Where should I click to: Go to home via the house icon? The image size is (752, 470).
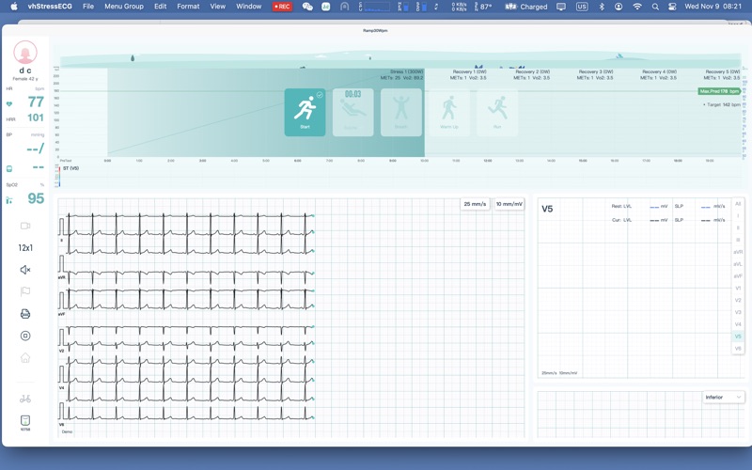pos(25,358)
